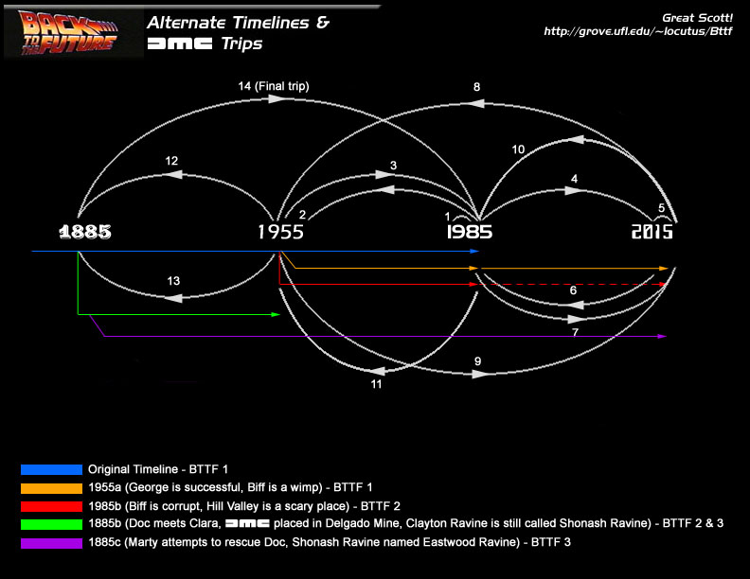Select the 2015 year marker
This screenshot has width=750, height=579.
pyautogui.click(x=652, y=232)
